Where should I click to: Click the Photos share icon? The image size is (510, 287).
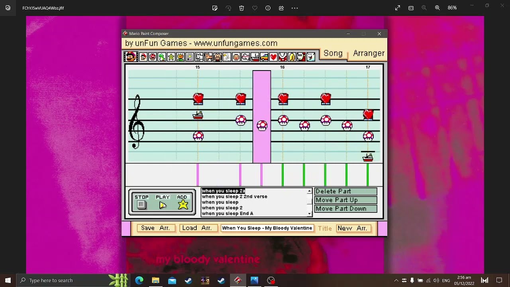(x=281, y=8)
